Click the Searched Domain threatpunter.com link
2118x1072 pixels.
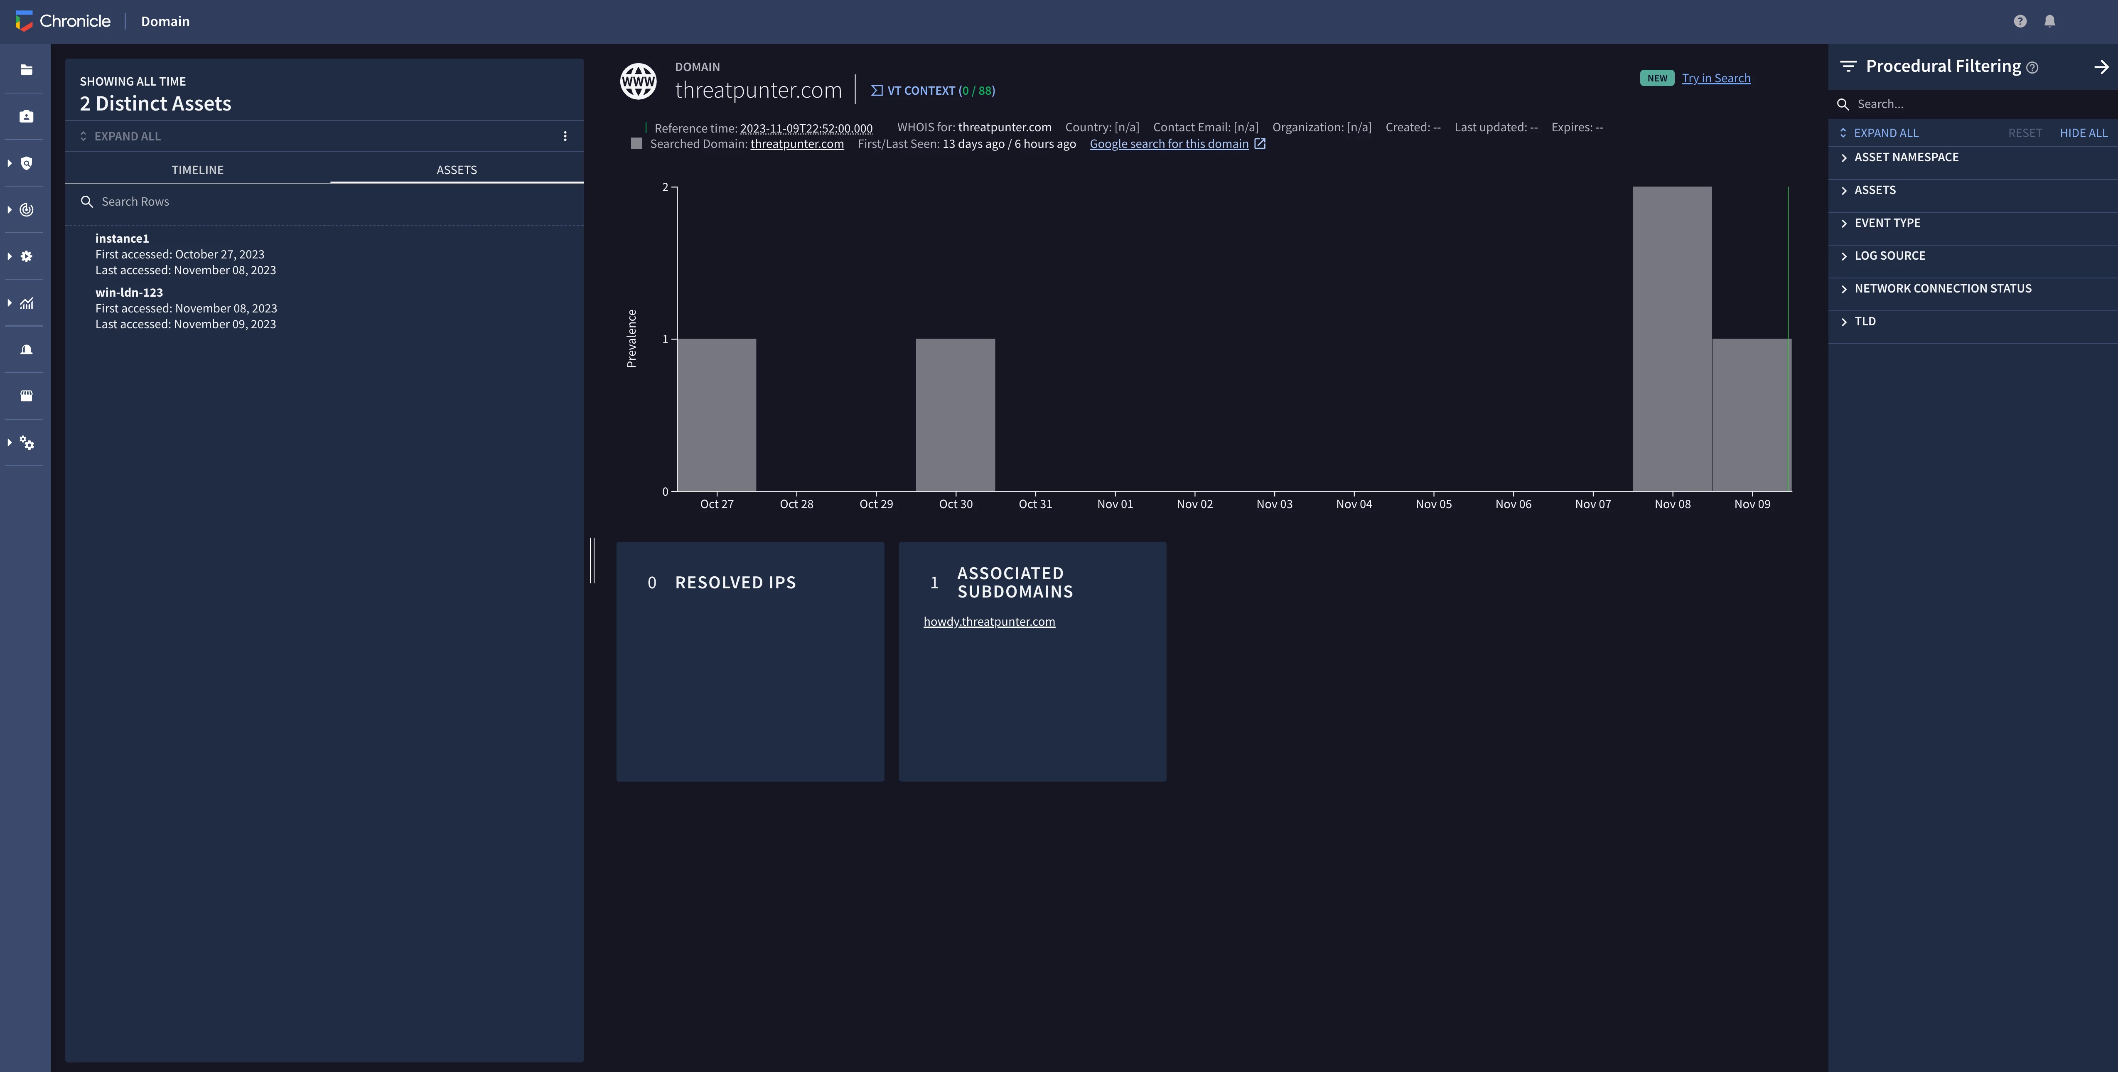coord(797,144)
